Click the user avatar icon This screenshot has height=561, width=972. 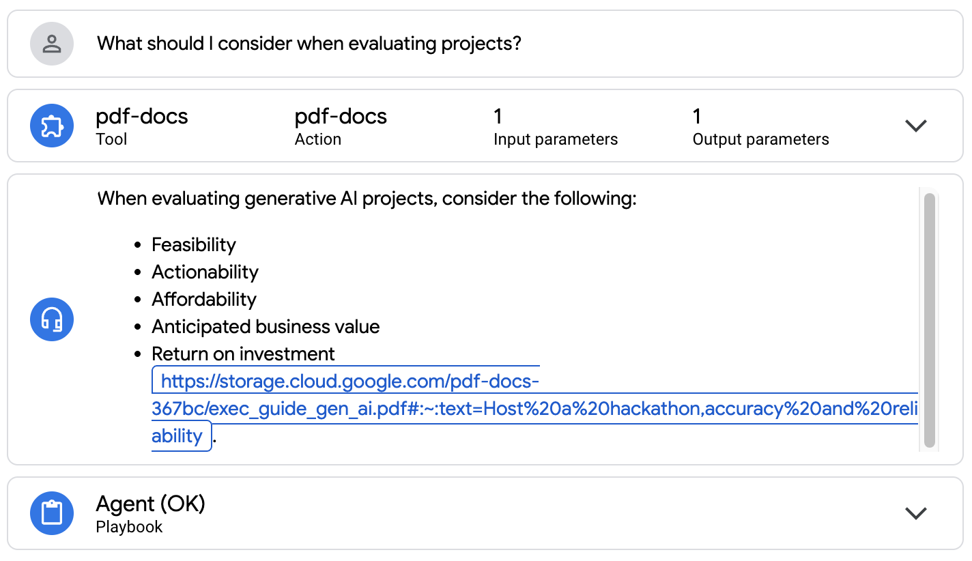pos(52,44)
